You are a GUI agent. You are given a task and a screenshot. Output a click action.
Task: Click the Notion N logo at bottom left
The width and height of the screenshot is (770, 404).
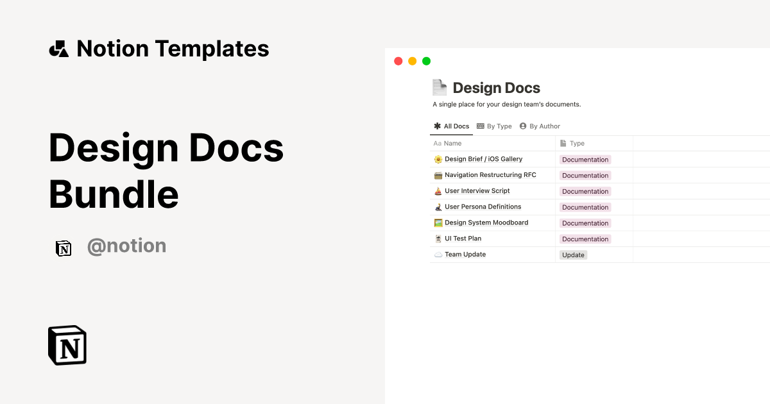67,345
